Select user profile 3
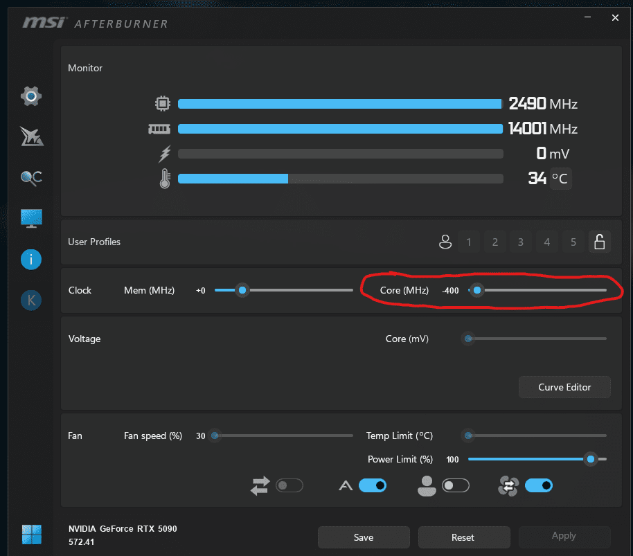The width and height of the screenshot is (633, 556). coord(521,242)
